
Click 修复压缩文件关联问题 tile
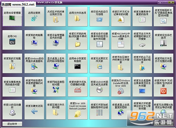coord(56,110)
